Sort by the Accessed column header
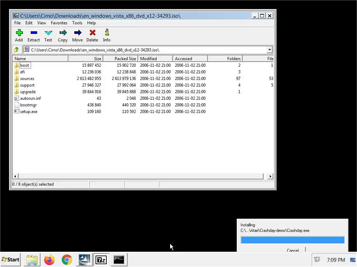This screenshot has width=357, height=267. pyautogui.click(x=190, y=58)
